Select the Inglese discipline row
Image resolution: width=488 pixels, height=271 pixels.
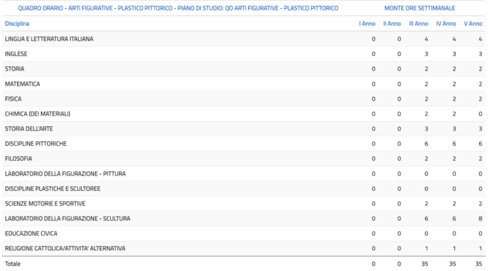tap(16, 54)
